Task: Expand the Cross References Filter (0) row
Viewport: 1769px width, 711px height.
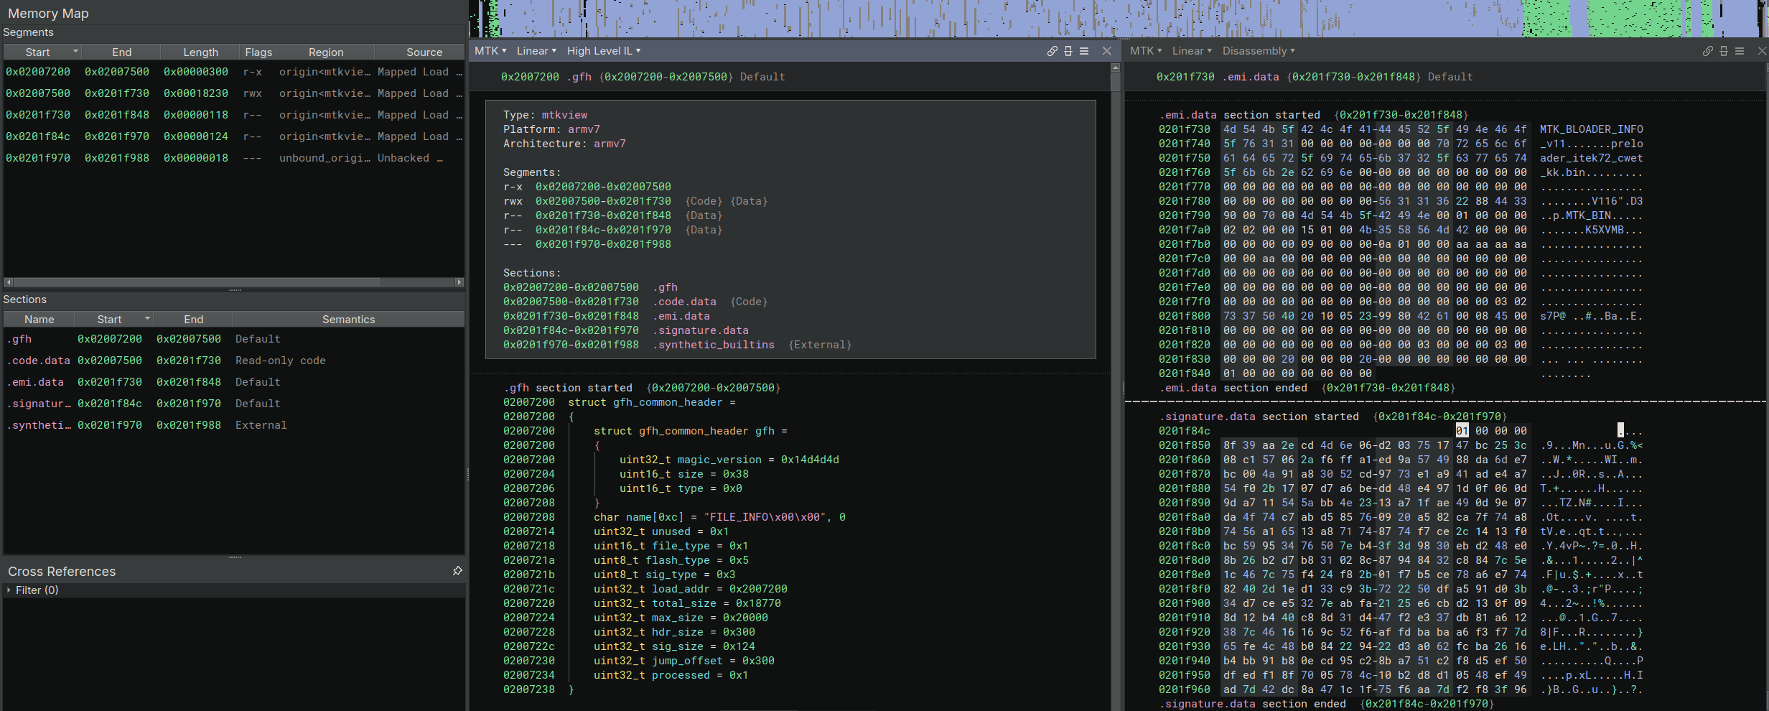Action: click(x=9, y=590)
